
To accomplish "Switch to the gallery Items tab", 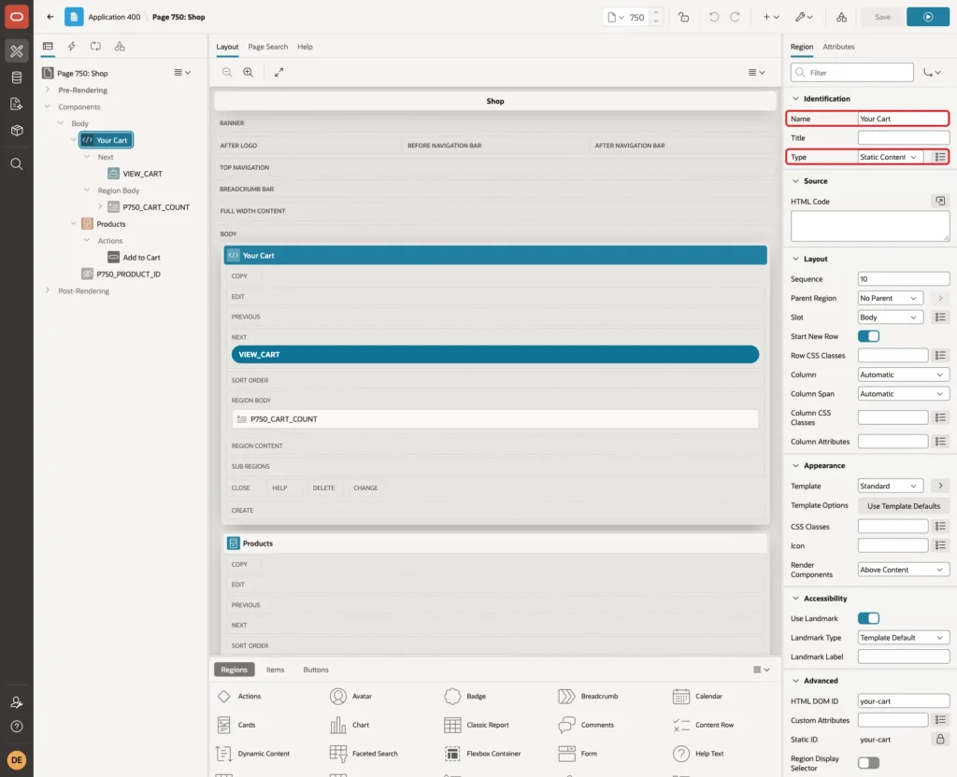I will [x=275, y=670].
